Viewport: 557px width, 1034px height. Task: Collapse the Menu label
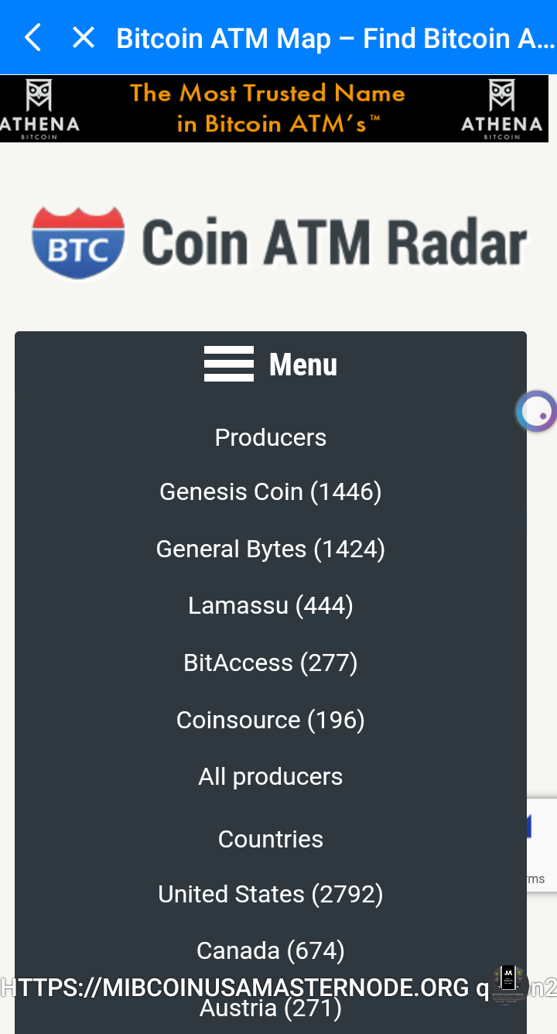[303, 365]
